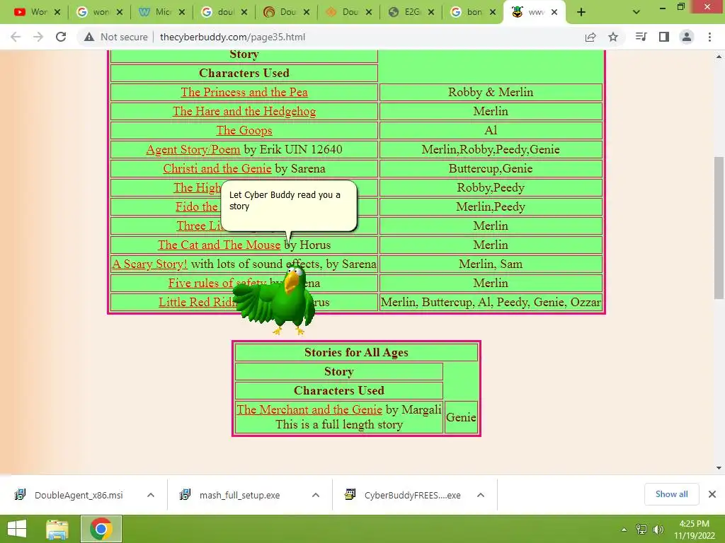Click the 'Merlin,Robby,Peedy,Genie' cell
Image resolution: width=725 pixels, height=543 pixels.
point(491,150)
